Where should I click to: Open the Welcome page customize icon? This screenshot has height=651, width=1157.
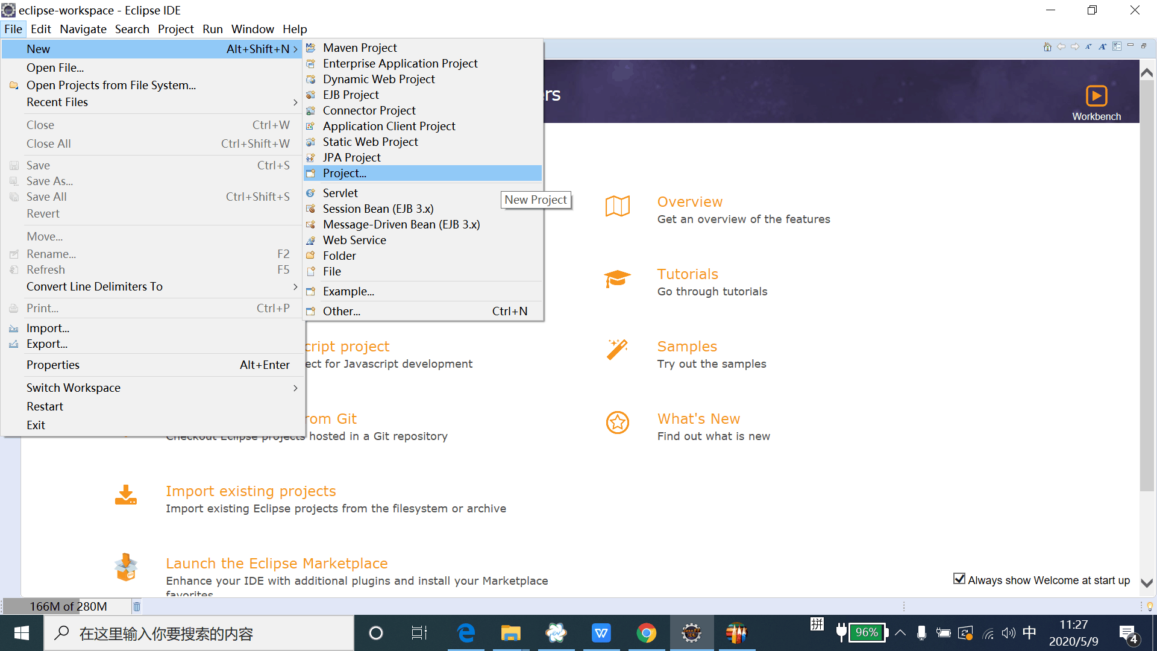tap(1117, 46)
